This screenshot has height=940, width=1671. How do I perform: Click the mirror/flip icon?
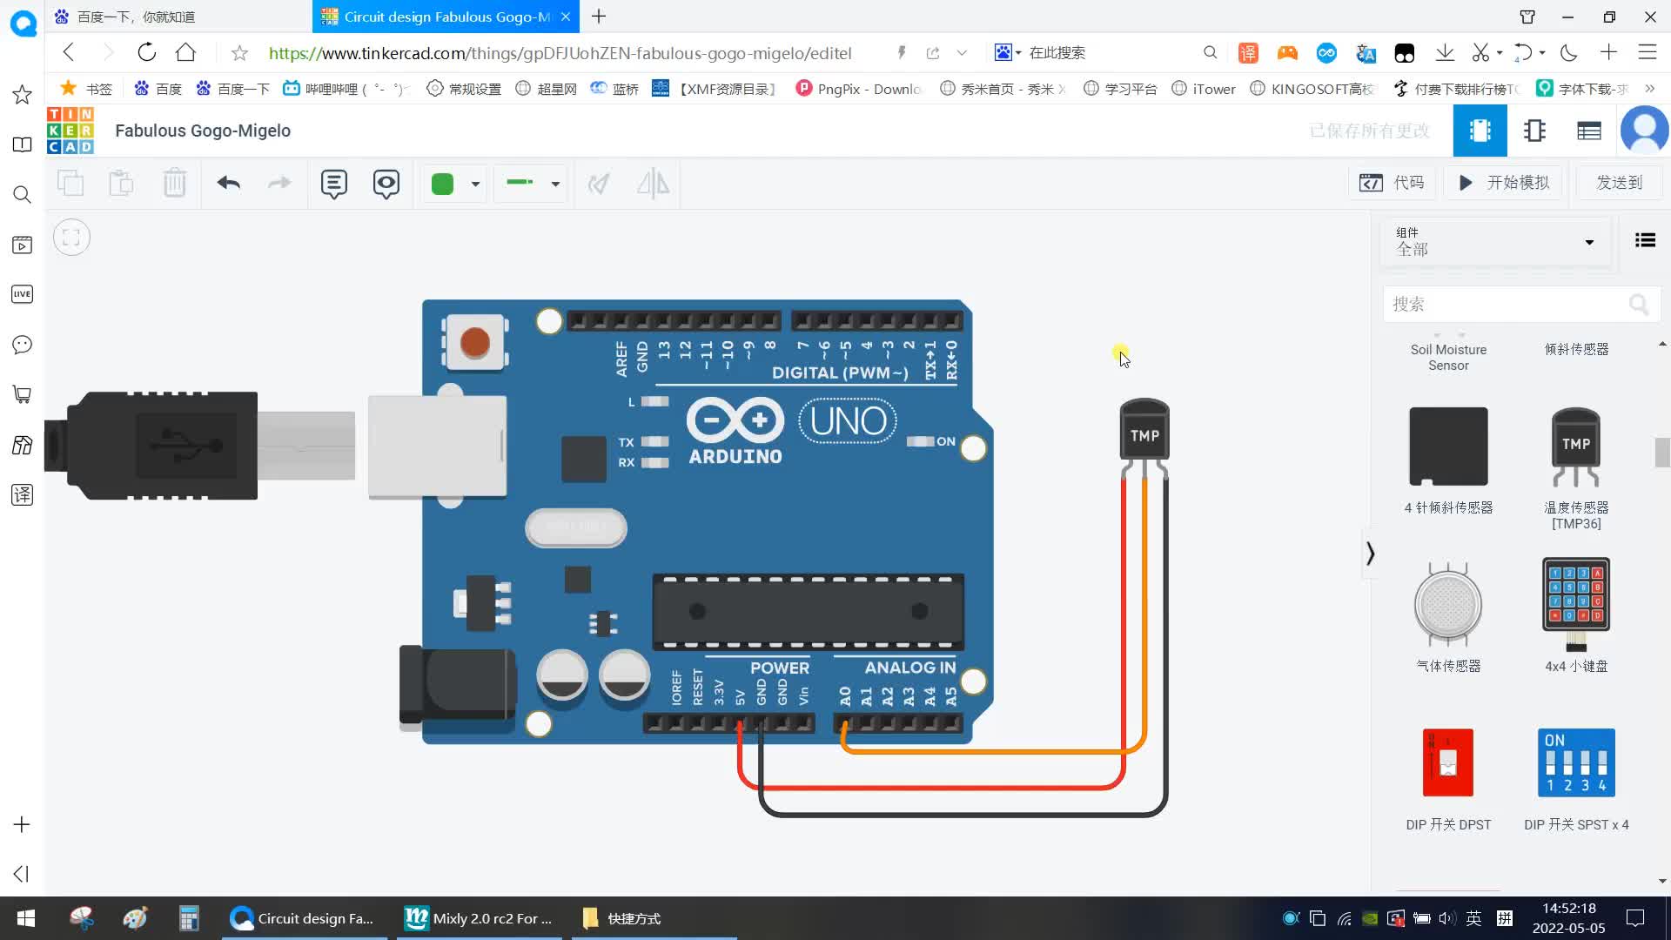tap(653, 184)
